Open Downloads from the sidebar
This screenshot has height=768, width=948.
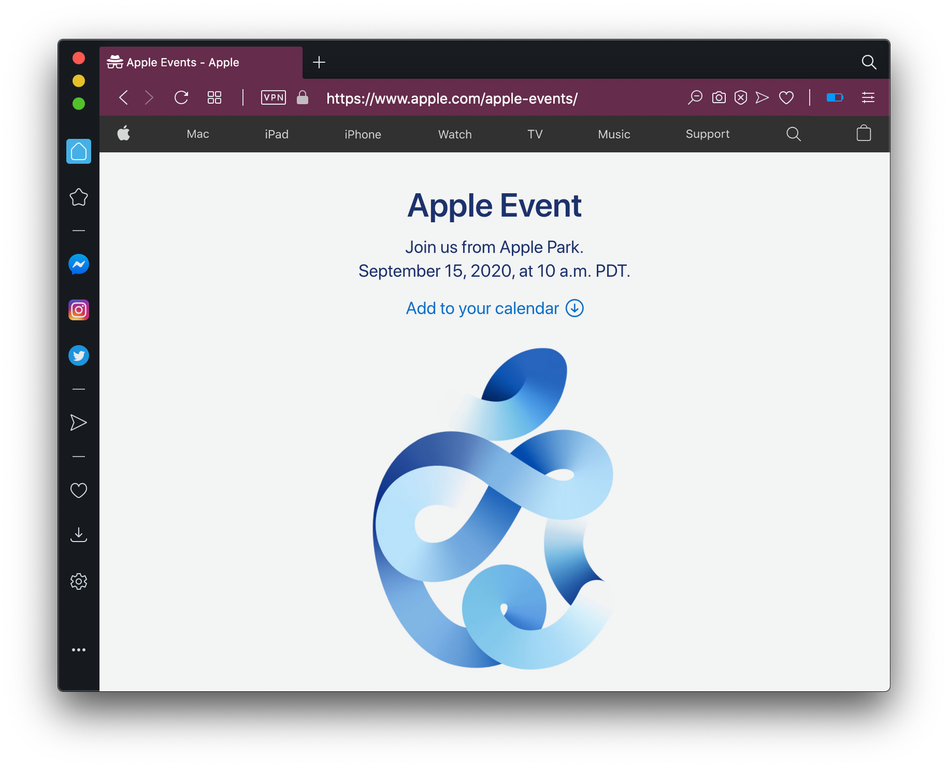(79, 535)
